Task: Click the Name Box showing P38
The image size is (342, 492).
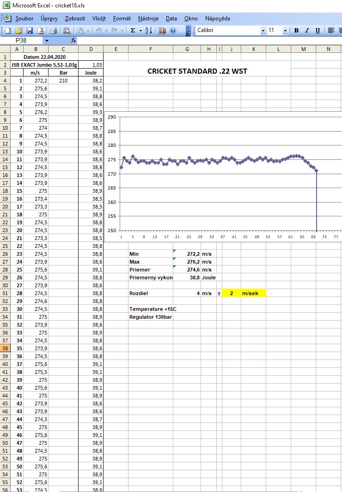Action: point(21,40)
